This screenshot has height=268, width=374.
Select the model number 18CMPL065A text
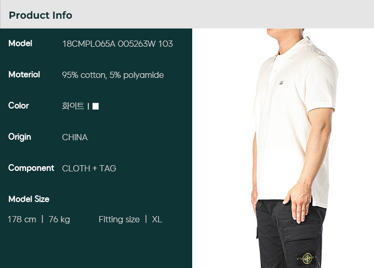[89, 44]
